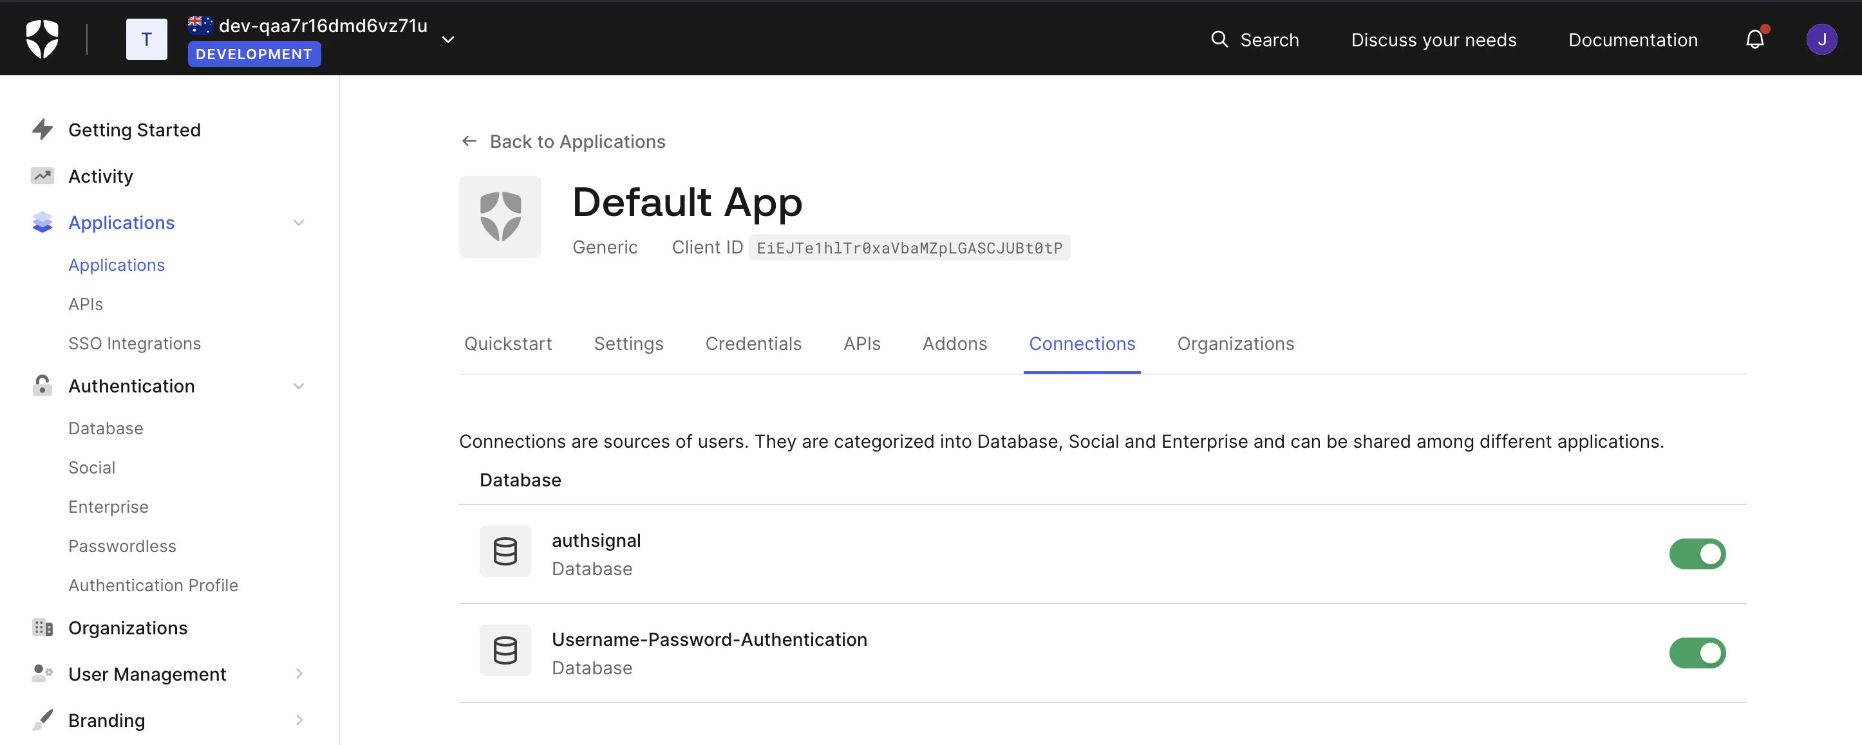The width and height of the screenshot is (1862, 745).
Task: Open APIs in the sidebar
Action: [x=85, y=304]
